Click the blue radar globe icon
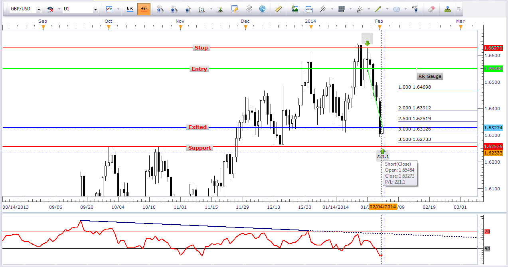 (262, 9)
